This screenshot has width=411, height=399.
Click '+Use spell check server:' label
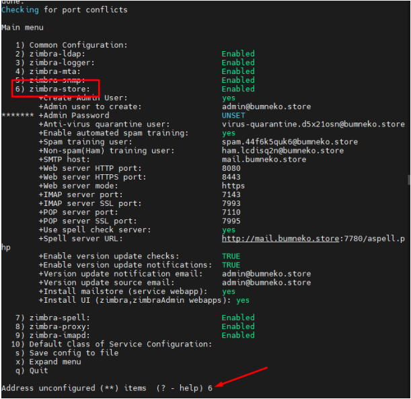pos(95,230)
